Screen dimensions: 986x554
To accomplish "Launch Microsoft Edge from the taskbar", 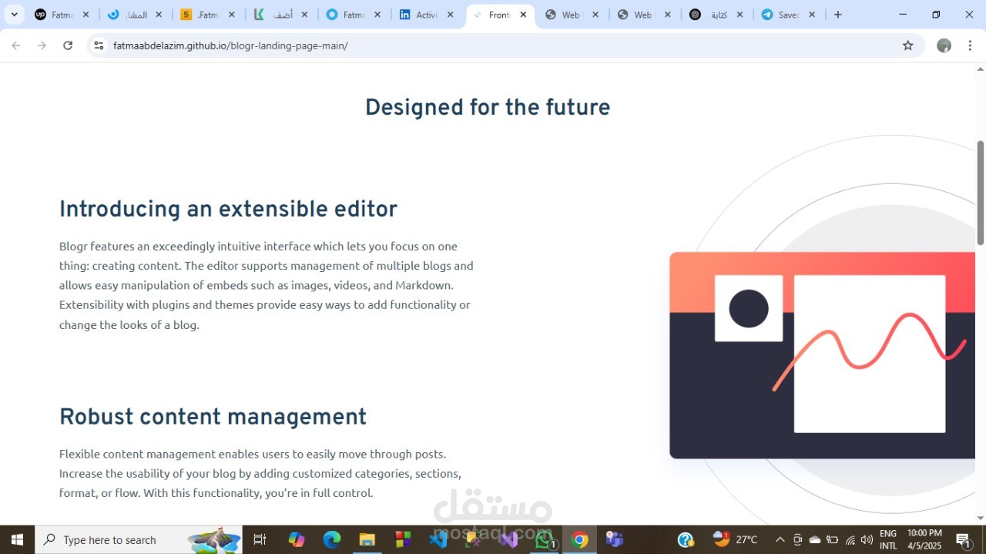I will tap(332, 539).
